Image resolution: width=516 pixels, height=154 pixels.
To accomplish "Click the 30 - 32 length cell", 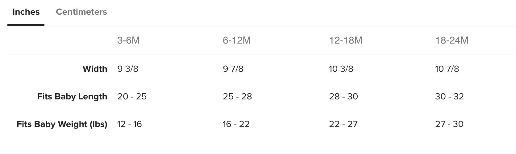I will pos(449,97).
